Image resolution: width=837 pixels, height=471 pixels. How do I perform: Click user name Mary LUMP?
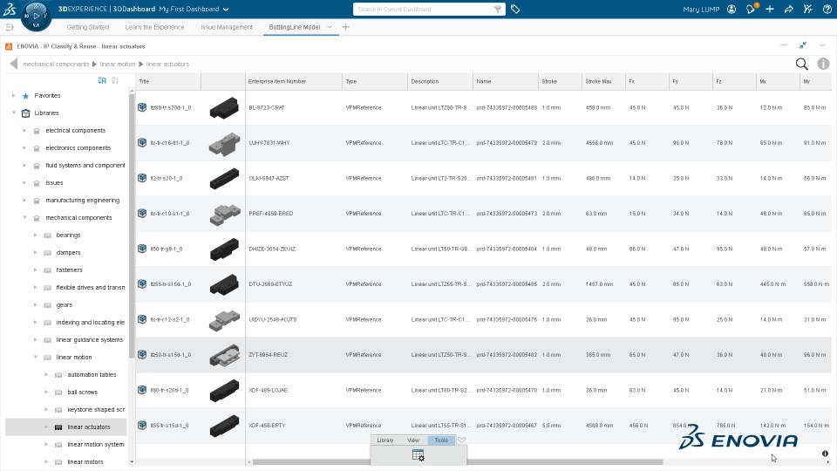click(x=701, y=9)
